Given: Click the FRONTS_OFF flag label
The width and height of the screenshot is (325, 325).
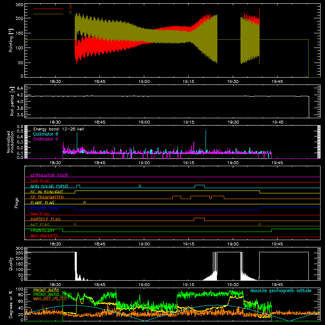Looking at the screenshot, I should pyautogui.click(x=43, y=230).
